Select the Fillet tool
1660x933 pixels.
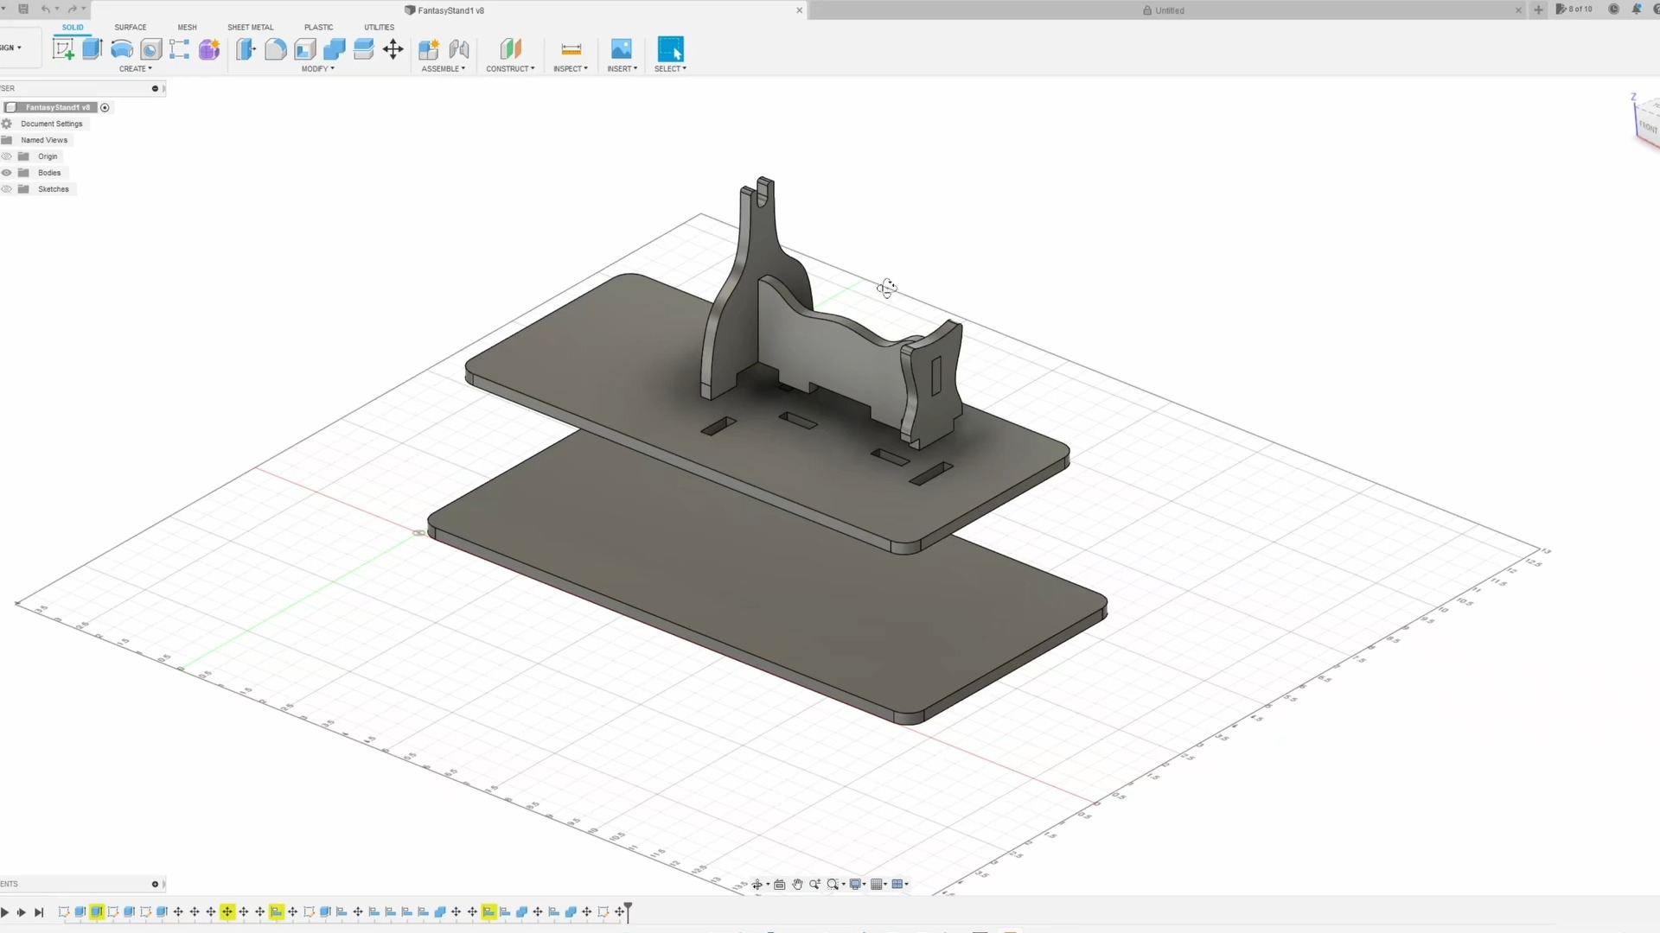pyautogui.click(x=276, y=49)
